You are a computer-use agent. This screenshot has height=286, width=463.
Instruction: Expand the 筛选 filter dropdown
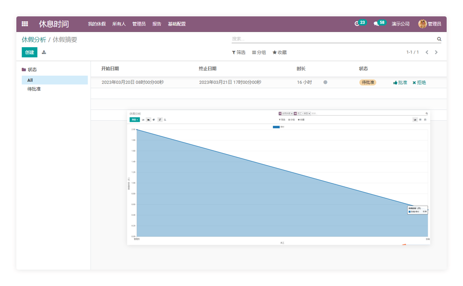(x=239, y=52)
